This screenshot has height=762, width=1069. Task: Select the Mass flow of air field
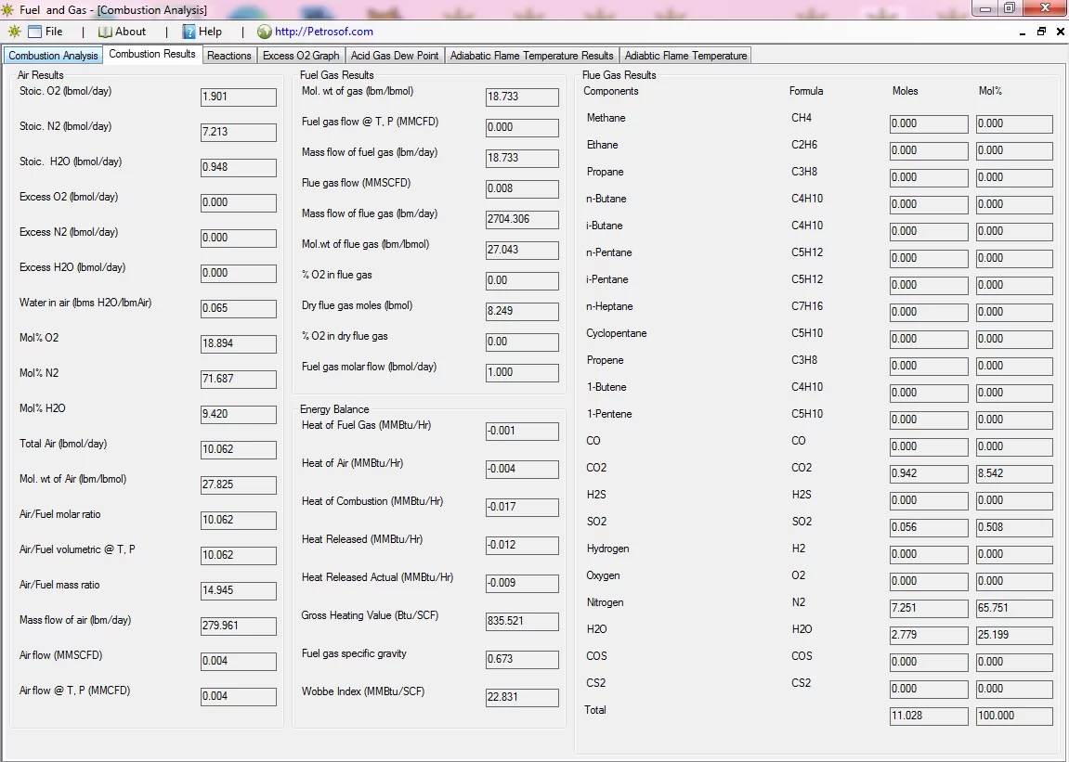click(x=238, y=626)
